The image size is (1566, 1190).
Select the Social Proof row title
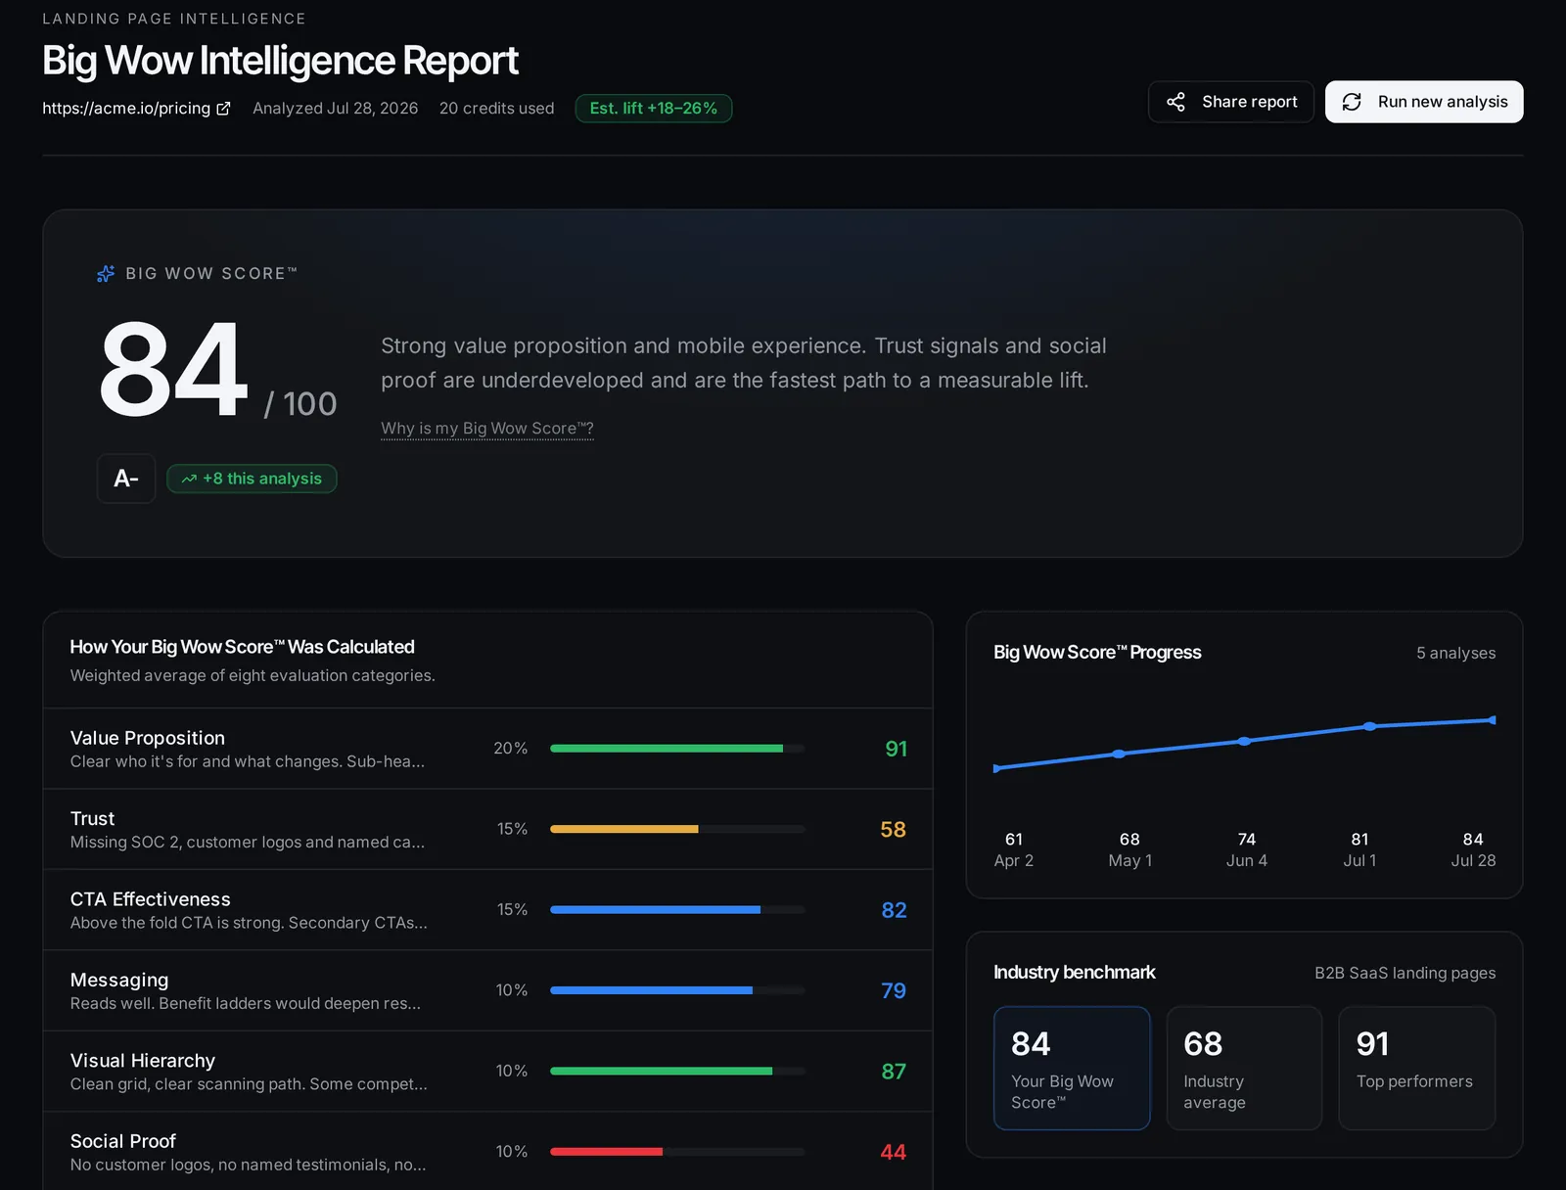click(123, 1141)
